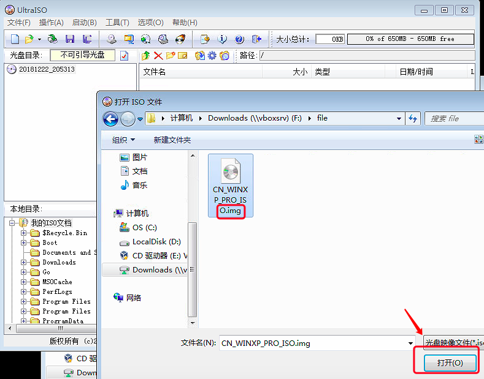Click the Rename label icon in disc toolbar
This screenshot has height=379, width=484.
pos(182,56)
